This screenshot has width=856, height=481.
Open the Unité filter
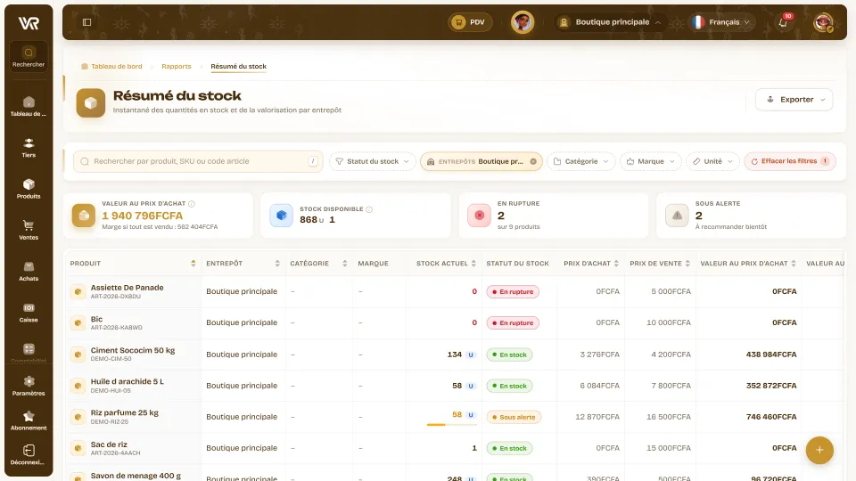[712, 161]
